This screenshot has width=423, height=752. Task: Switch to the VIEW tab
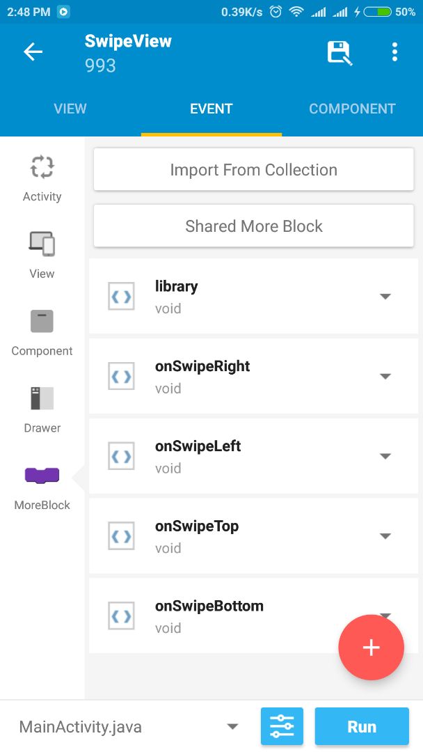(70, 109)
